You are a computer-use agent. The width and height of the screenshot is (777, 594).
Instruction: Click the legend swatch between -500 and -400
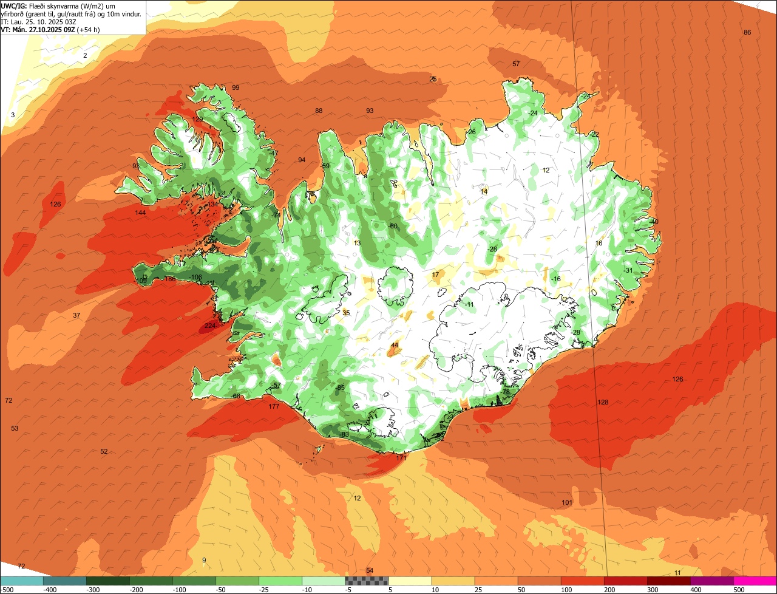click(22, 581)
